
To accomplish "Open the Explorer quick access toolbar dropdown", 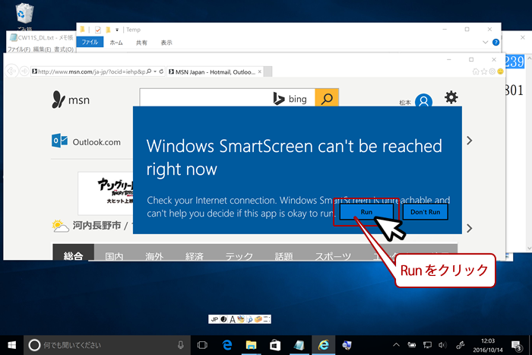I will pyautogui.click(x=117, y=30).
